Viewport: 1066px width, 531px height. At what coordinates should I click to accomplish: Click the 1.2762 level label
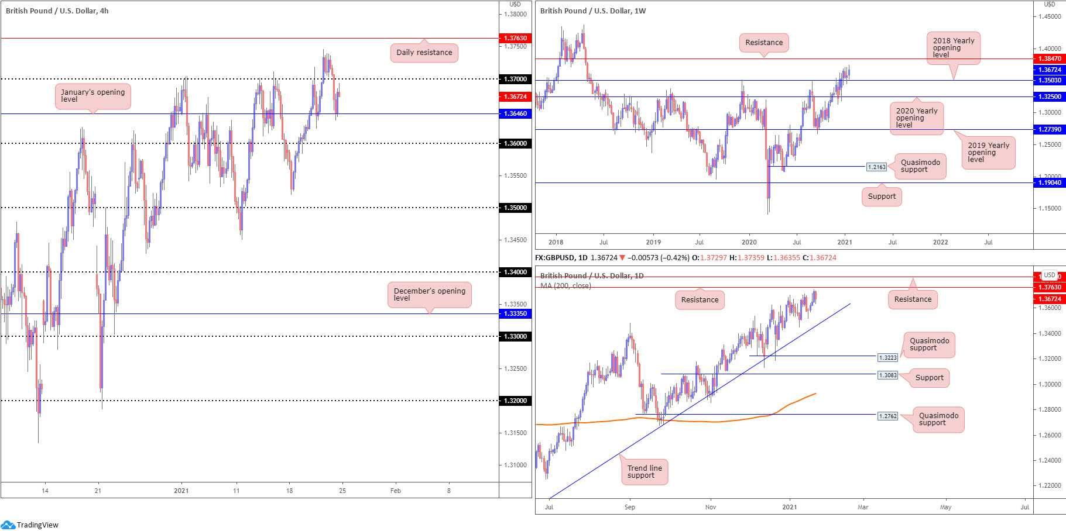point(887,416)
